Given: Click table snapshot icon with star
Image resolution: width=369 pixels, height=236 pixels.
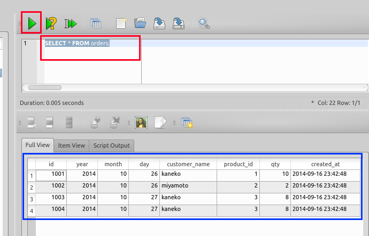Looking at the screenshot, I should pyautogui.click(x=187, y=123).
